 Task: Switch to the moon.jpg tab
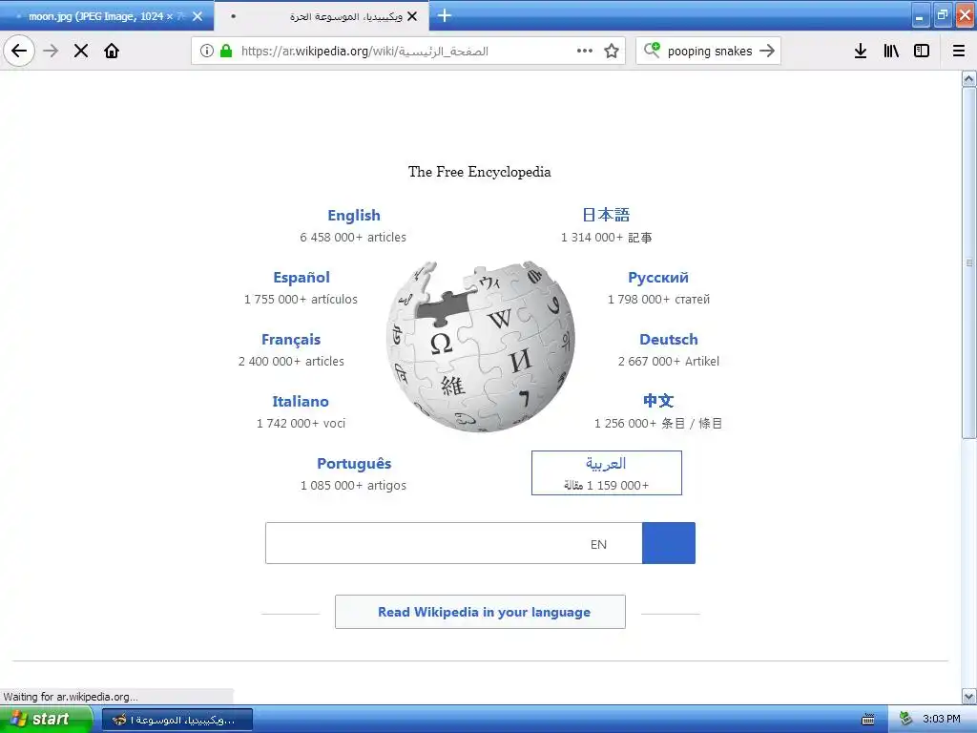point(107,16)
